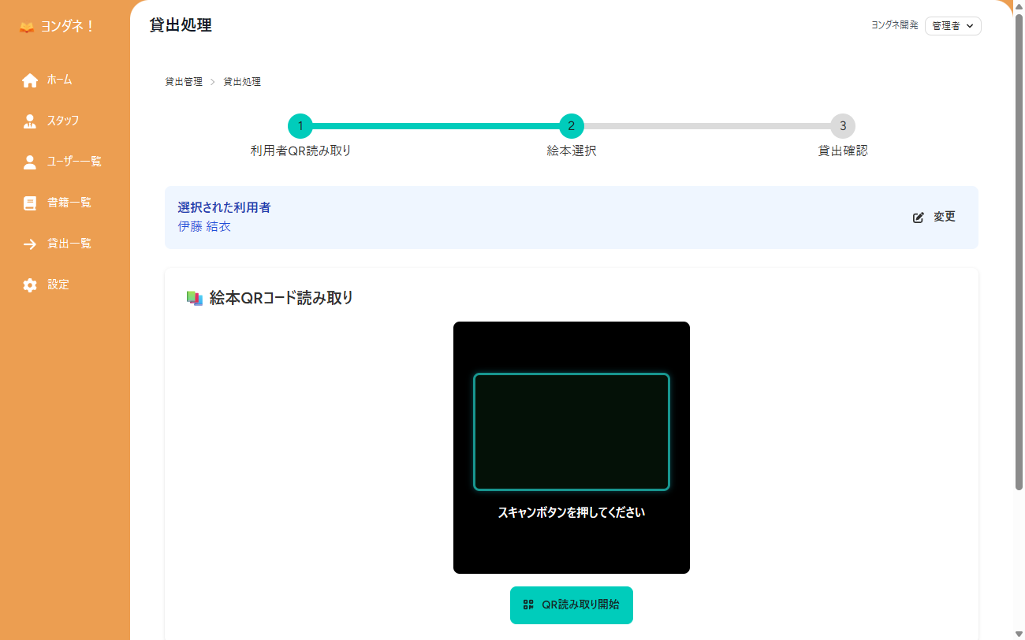Click the arrow icon for 貸出一覧
1025x640 pixels.
(x=30, y=244)
